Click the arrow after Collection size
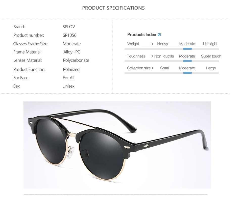Image resolution: width=240 pixels, height=197 pixels. [152, 68]
